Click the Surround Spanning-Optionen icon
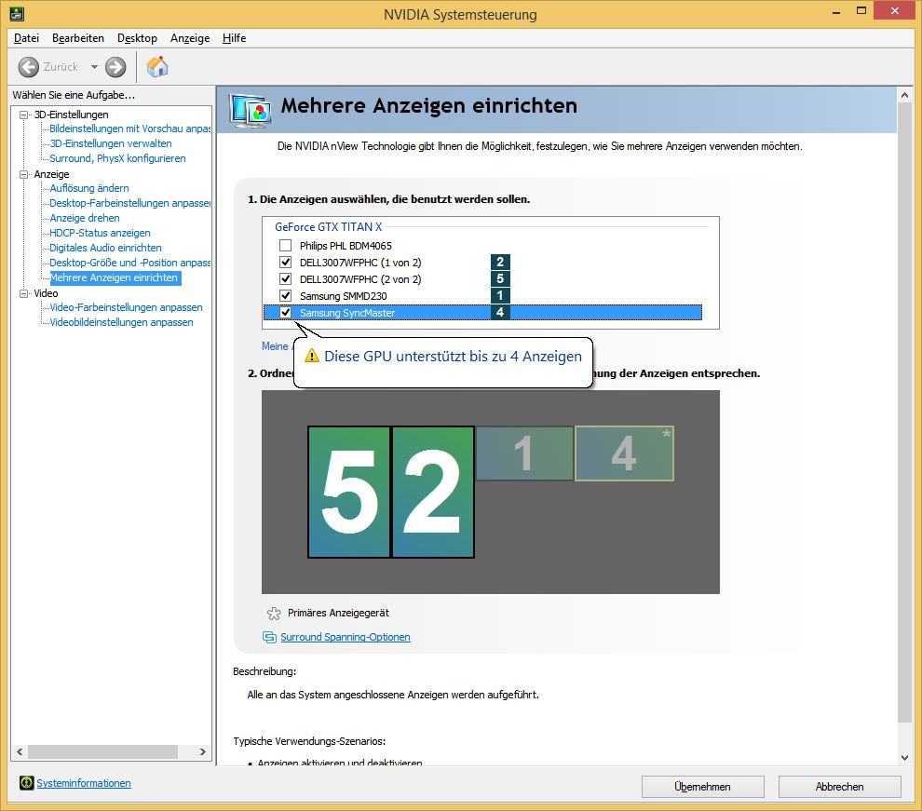922x811 pixels. [x=269, y=637]
